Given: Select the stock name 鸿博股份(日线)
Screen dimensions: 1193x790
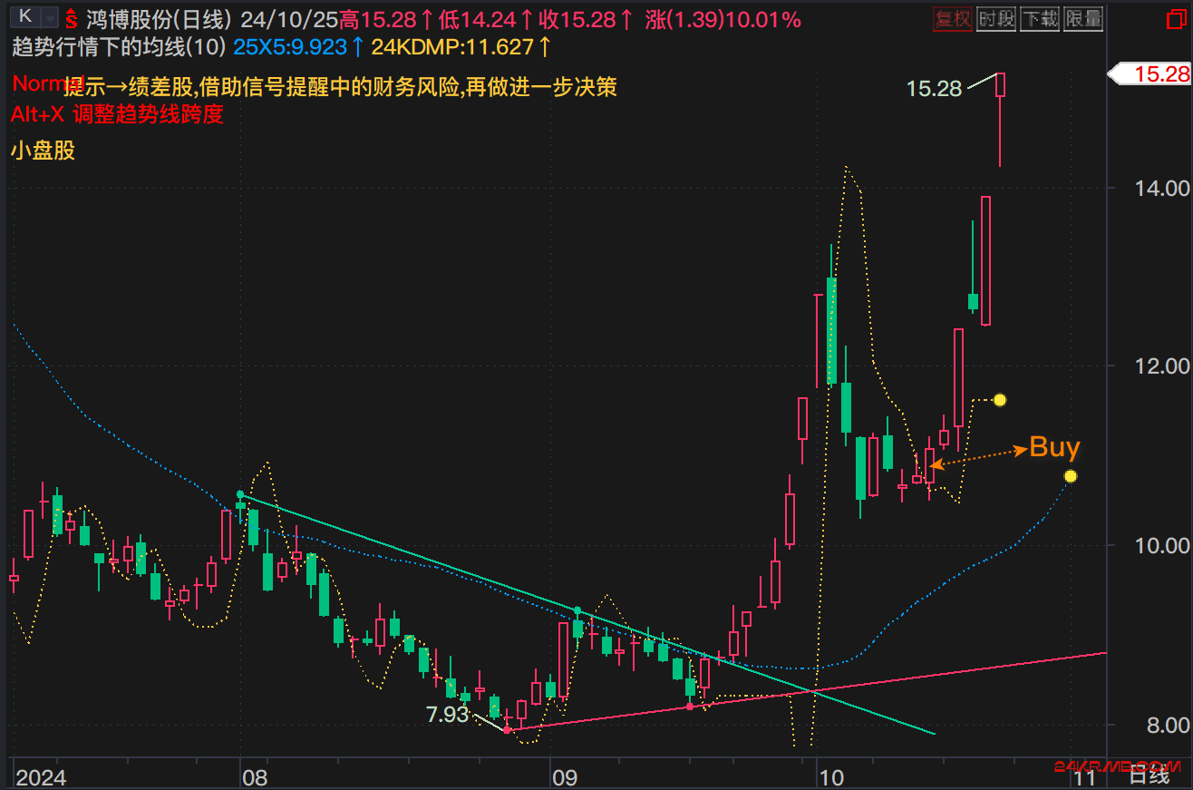Looking at the screenshot, I should coord(158,19).
